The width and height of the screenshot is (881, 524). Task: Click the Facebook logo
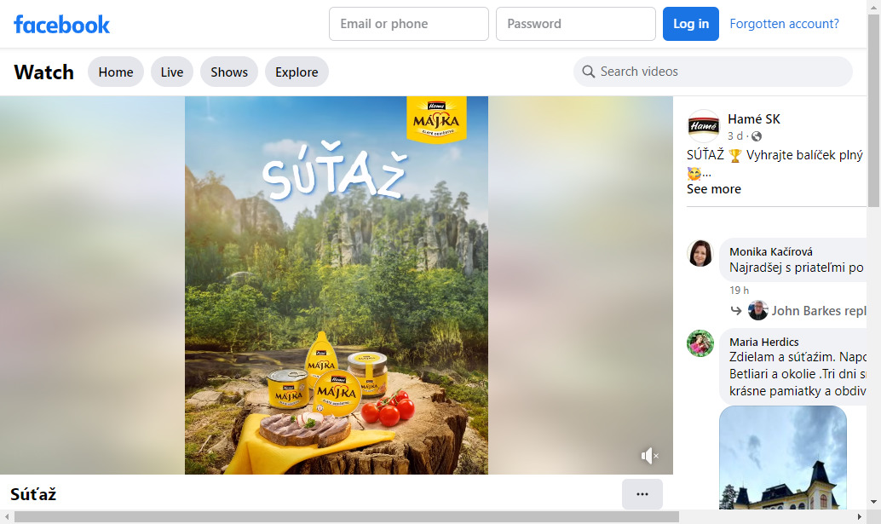tap(62, 24)
